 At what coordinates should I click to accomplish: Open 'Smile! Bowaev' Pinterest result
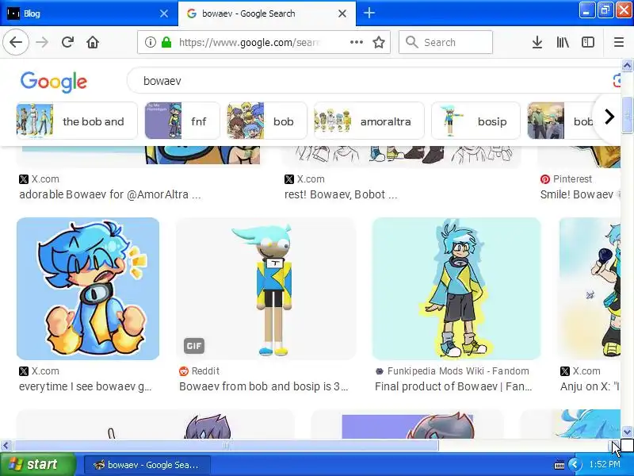coord(579,194)
